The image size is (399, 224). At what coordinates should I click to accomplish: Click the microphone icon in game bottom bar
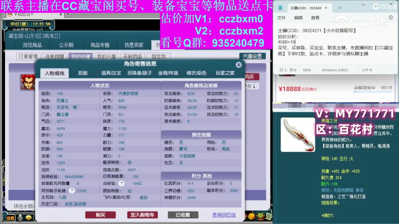(x=20, y=218)
